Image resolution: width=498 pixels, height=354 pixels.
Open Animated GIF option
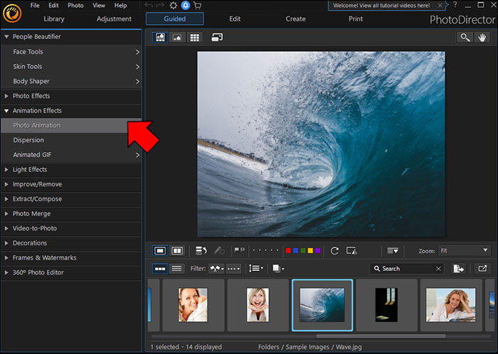point(71,155)
